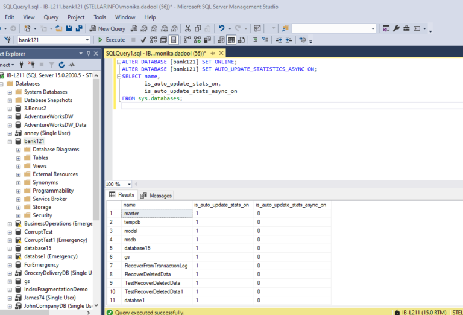
Task: Close the Object Explorer panel
Action: [96, 54]
